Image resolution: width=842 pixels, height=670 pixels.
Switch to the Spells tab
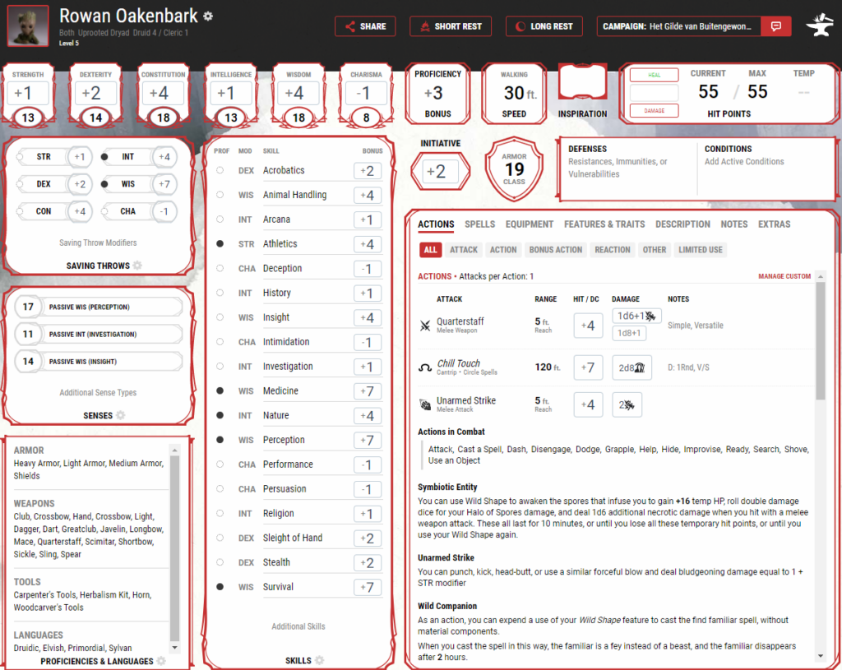[479, 224]
